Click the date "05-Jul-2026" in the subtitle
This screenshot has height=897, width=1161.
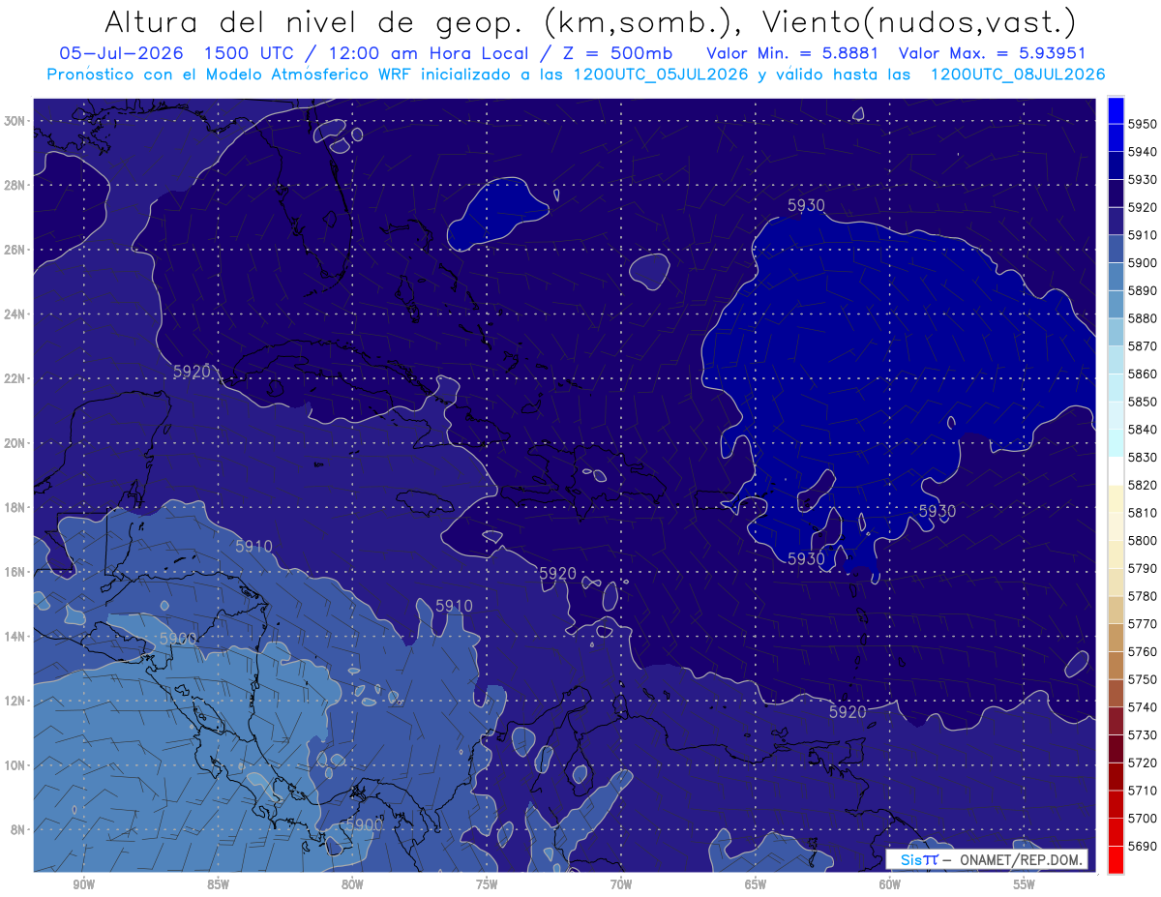pos(121,54)
